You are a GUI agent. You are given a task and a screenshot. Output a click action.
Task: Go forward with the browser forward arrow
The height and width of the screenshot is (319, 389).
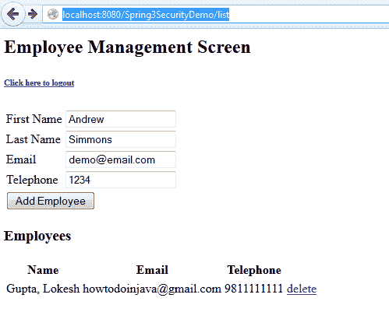pos(33,14)
